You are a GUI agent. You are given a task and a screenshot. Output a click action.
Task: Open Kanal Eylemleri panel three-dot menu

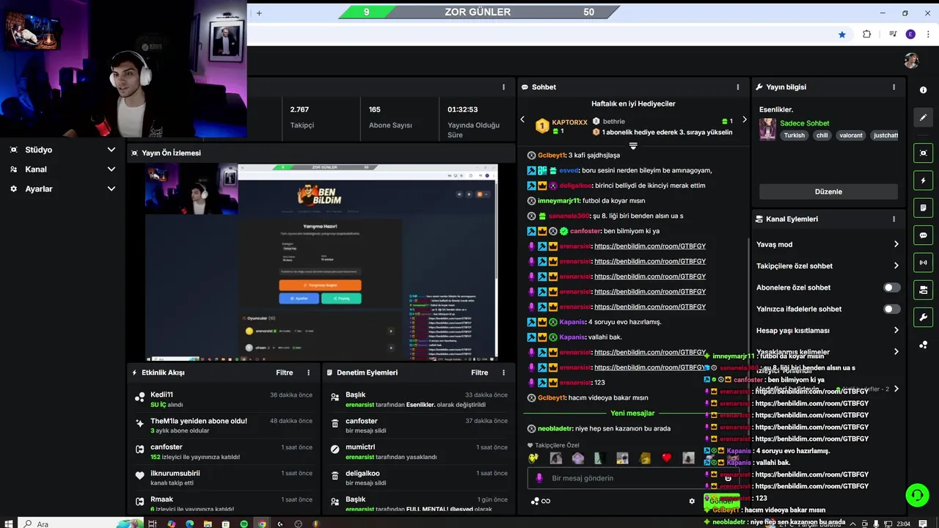[x=894, y=219]
